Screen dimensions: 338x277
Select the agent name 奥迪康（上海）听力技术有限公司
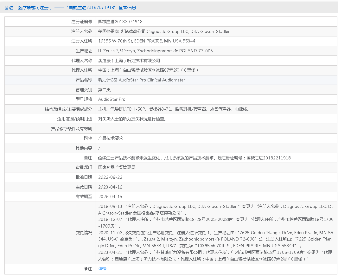129,61
